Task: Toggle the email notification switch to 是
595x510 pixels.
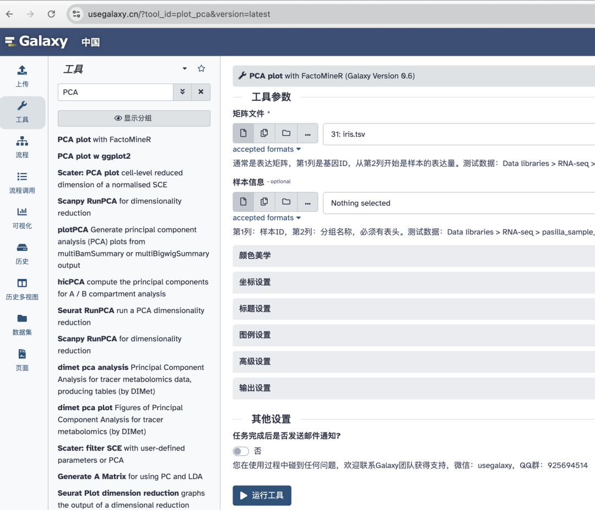Action: click(241, 451)
